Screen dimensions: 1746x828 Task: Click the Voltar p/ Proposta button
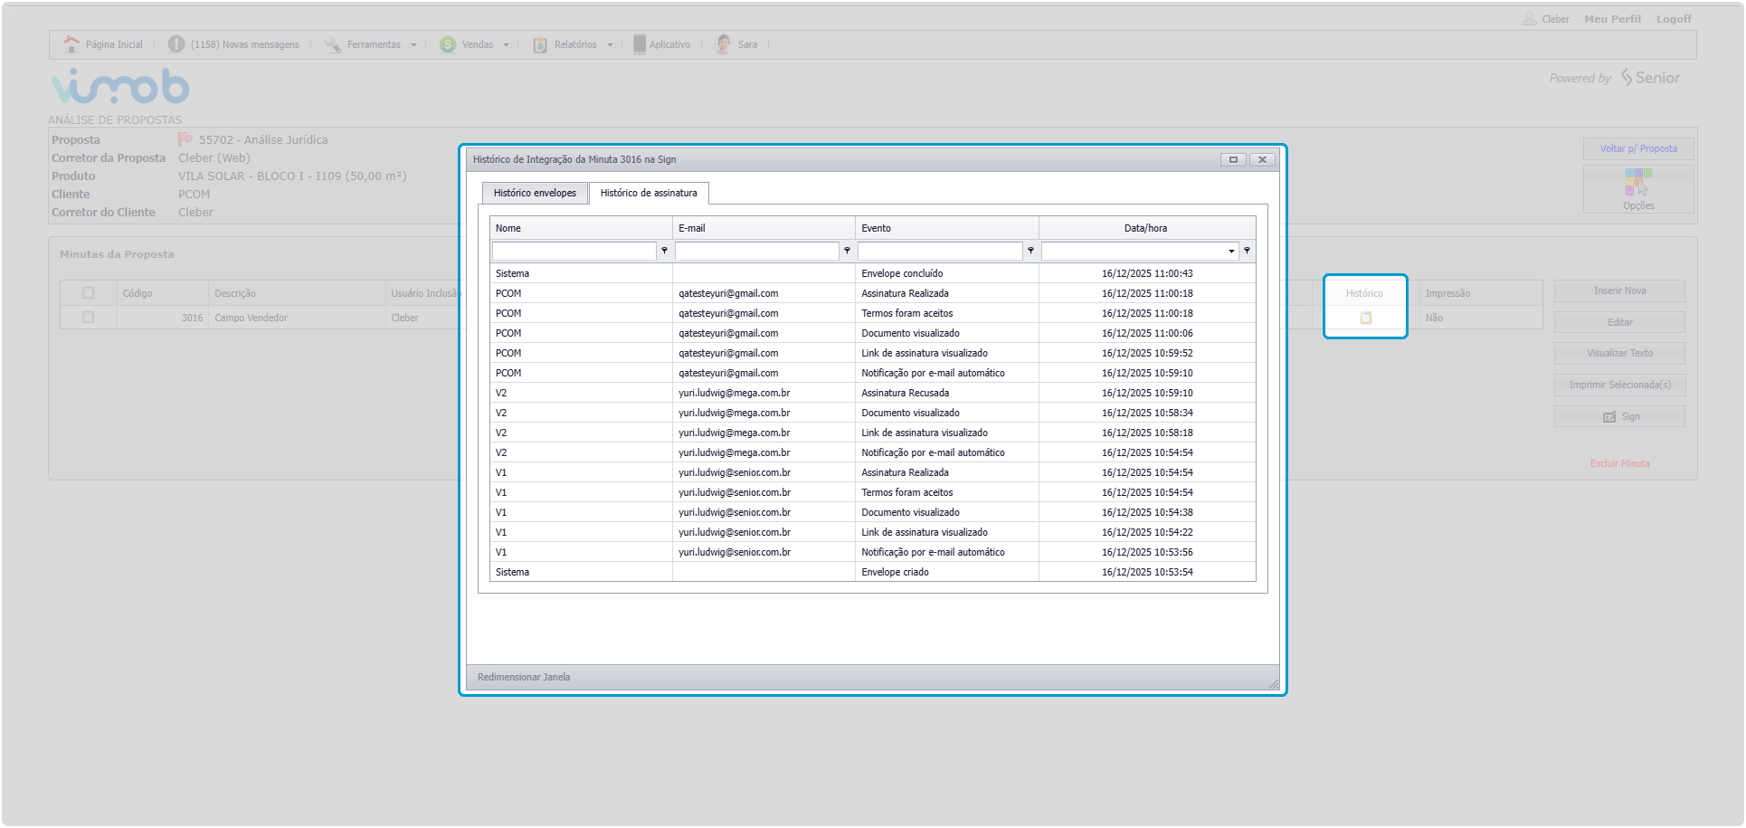pos(1637,148)
